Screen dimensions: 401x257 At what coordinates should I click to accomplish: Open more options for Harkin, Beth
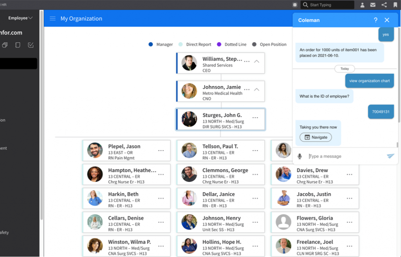161,198
